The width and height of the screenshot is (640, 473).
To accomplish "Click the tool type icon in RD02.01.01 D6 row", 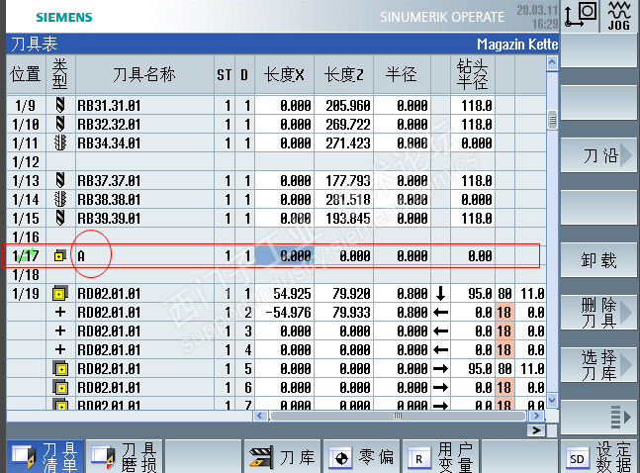I will tap(60, 388).
